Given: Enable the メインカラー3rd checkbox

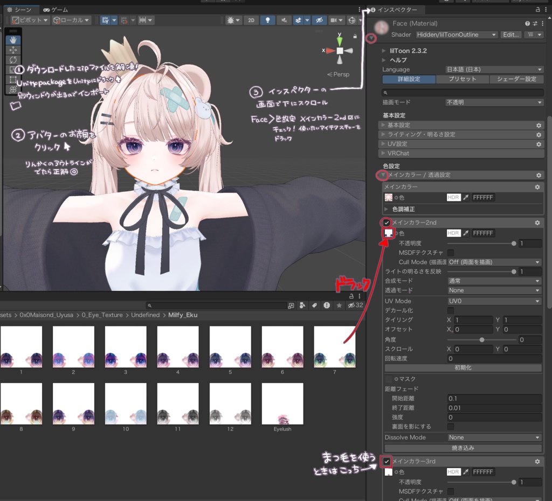Looking at the screenshot, I should point(387,461).
